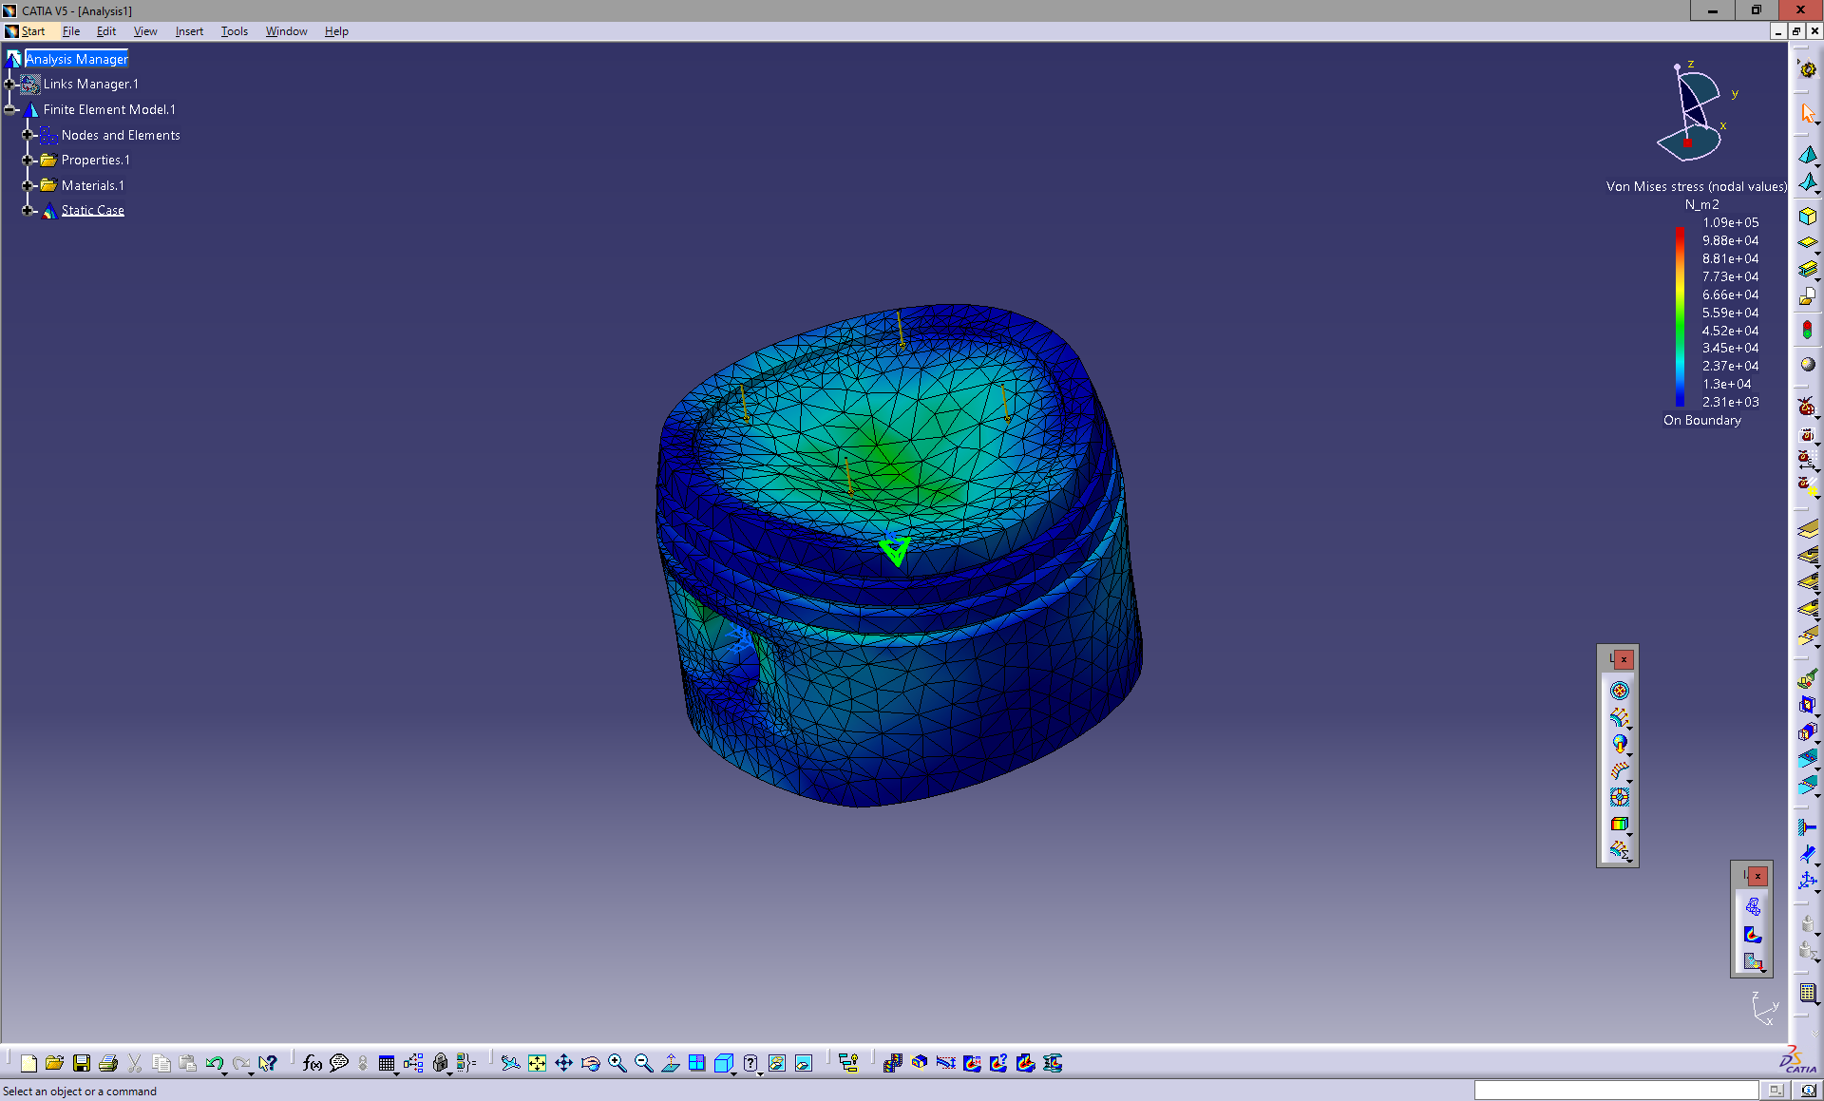Click the Zoom In magnifier icon
Screen dimensions: 1824x1101
point(617,1063)
